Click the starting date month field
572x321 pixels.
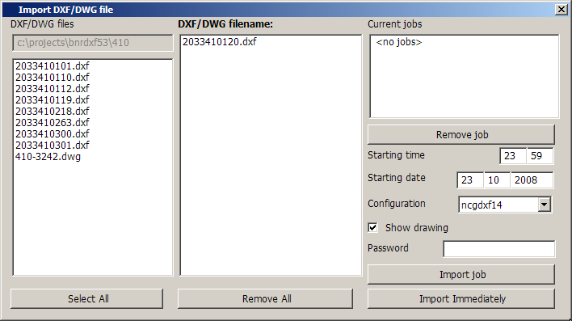click(x=497, y=180)
